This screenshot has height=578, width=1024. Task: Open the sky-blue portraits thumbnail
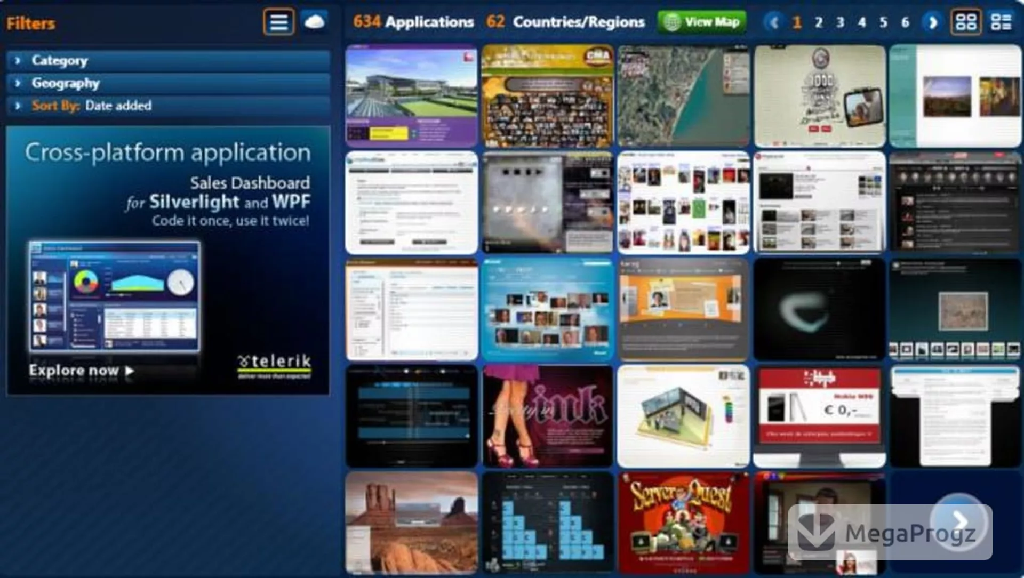click(x=548, y=310)
